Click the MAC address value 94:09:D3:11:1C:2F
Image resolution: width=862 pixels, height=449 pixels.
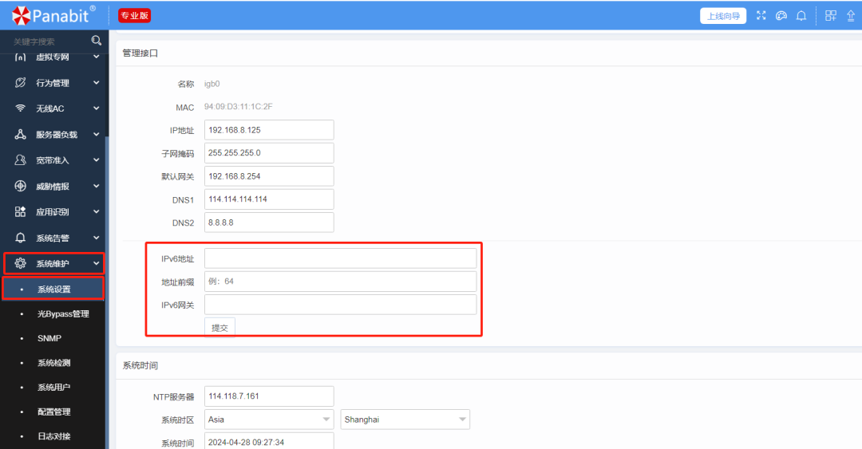(238, 107)
